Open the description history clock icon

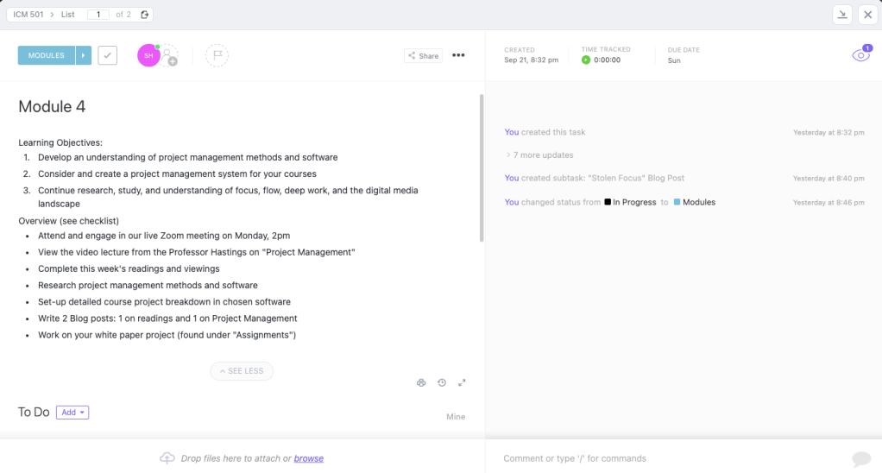click(442, 382)
